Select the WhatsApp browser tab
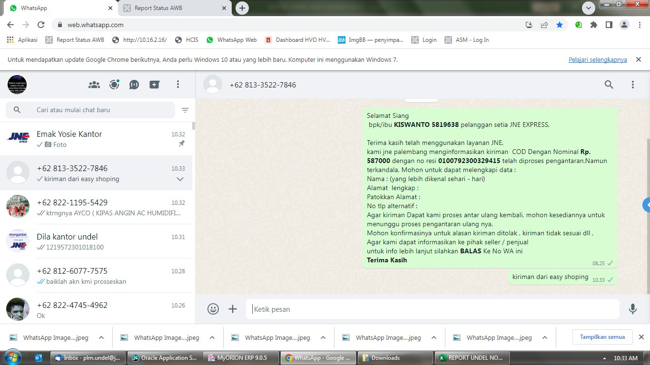650x365 pixels. coord(60,8)
